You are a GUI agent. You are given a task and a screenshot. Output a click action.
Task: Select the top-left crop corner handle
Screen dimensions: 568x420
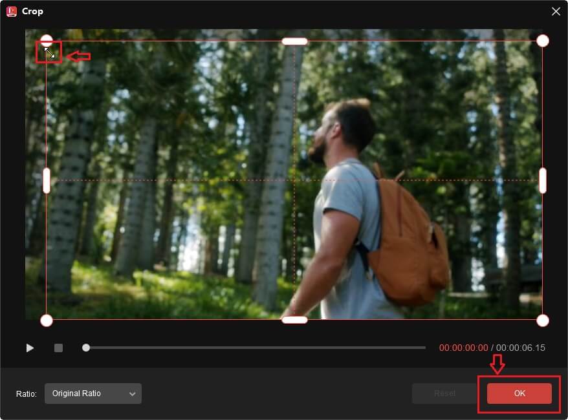[47, 40]
